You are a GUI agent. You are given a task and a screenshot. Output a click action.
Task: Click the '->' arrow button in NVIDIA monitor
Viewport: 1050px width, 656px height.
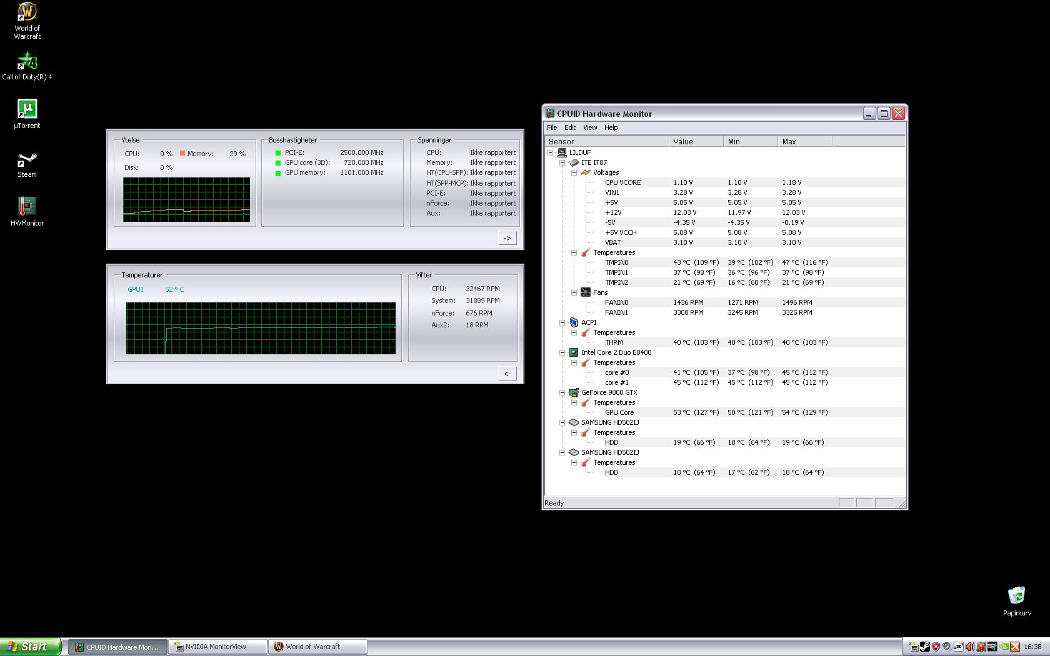click(x=507, y=238)
